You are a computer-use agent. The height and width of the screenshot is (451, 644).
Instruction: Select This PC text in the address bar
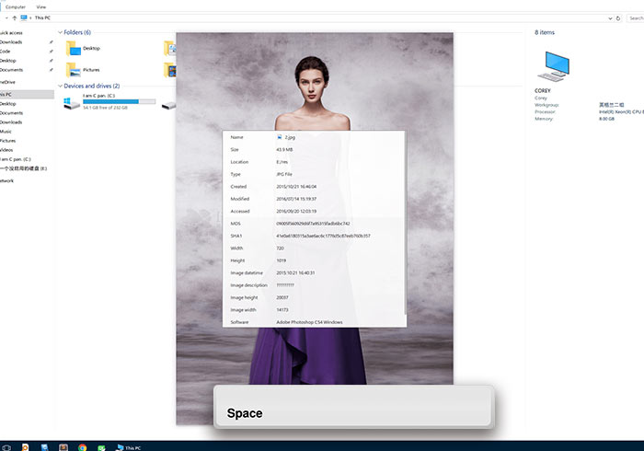[42, 17]
